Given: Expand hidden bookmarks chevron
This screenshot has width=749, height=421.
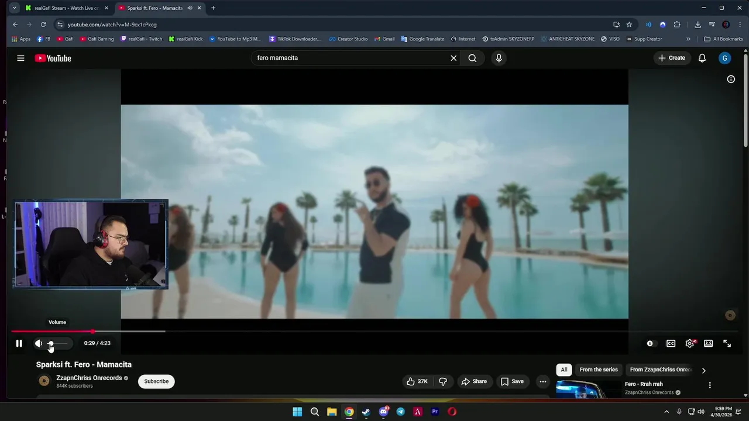Looking at the screenshot, I should (688, 39).
